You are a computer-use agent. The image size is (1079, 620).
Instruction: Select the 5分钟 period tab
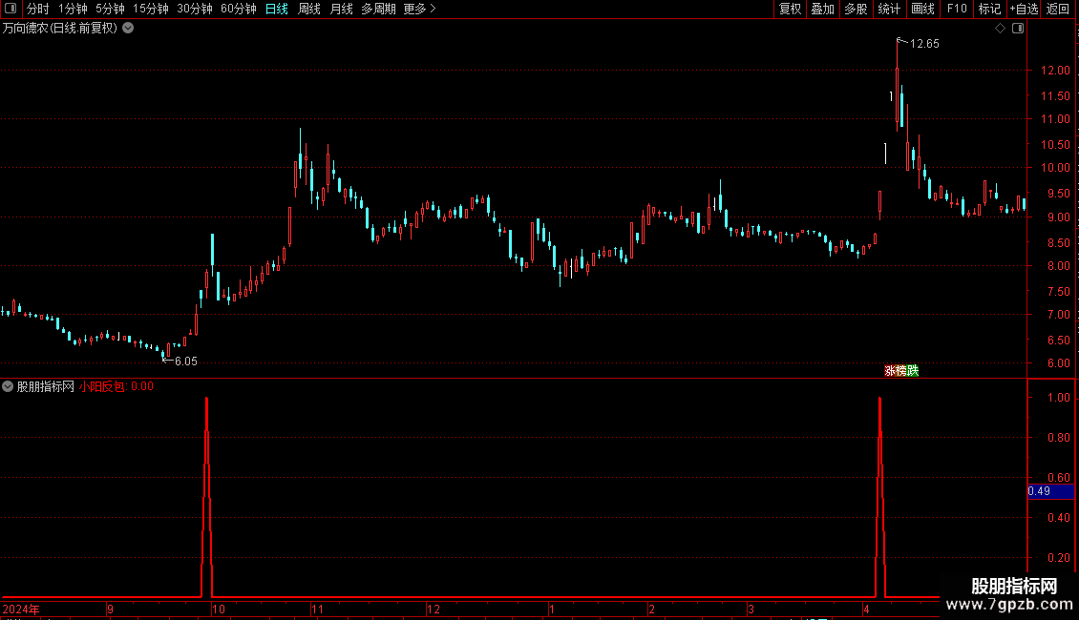[110, 9]
